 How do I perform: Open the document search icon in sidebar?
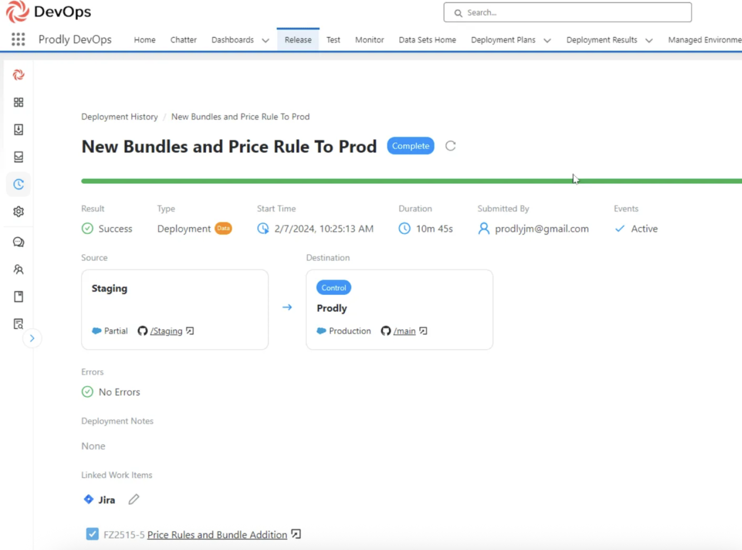pos(18,323)
